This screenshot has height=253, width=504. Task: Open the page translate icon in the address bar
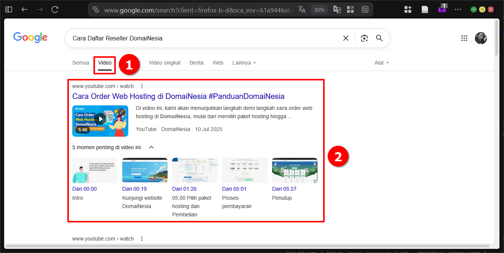pyautogui.click(x=302, y=9)
